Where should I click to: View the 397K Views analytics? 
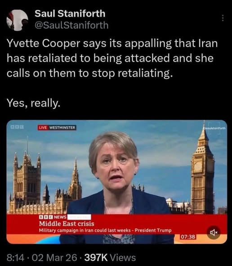(x=110, y=258)
